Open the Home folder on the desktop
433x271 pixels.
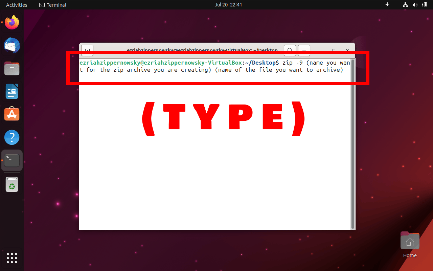[410, 241]
